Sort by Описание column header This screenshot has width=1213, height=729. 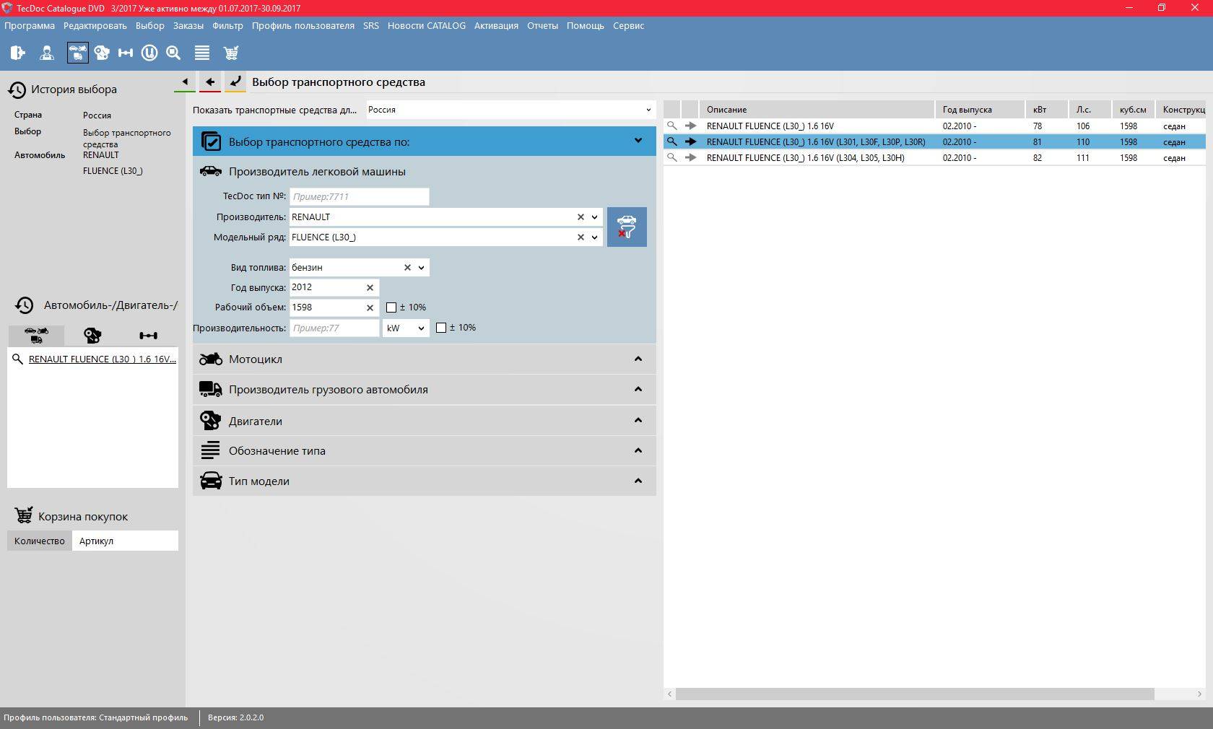(817, 110)
